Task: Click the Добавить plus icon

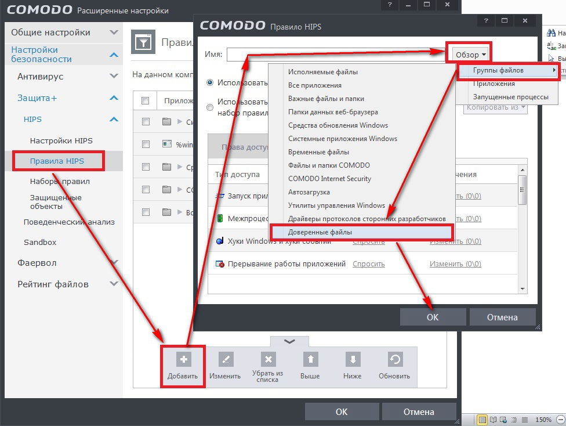Action: click(x=183, y=359)
